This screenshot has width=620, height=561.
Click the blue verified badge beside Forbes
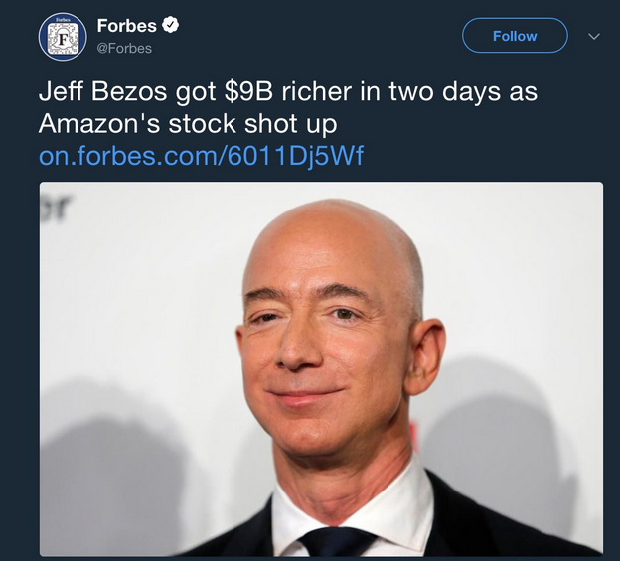[171, 25]
